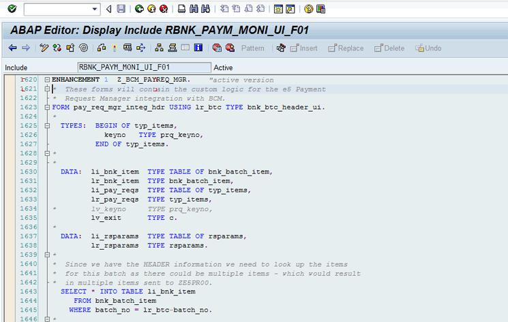Click the 'END OF typ_items.' code line
The width and height of the screenshot is (508, 322).
(x=132, y=144)
